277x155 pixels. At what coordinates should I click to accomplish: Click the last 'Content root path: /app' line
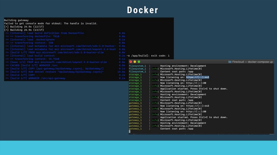point(177,129)
